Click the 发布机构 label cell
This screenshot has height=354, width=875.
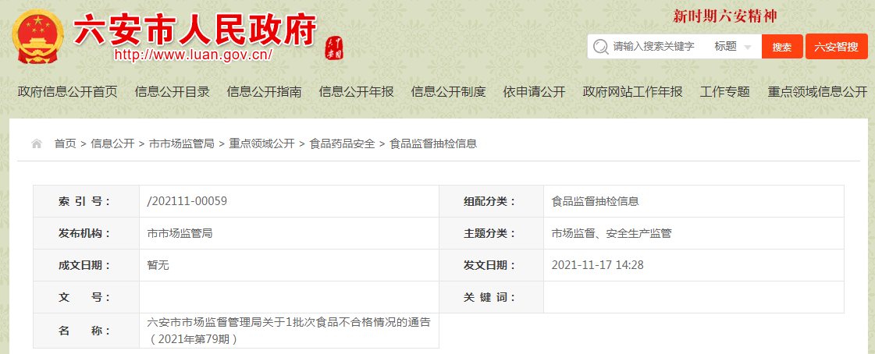[x=86, y=233]
